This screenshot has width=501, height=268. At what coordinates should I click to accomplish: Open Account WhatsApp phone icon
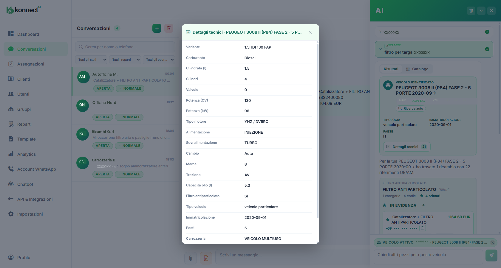11,169
